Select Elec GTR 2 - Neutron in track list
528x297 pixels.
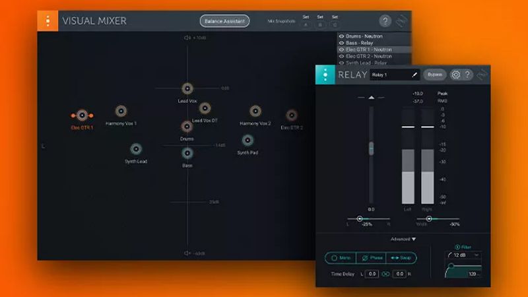(x=374, y=56)
